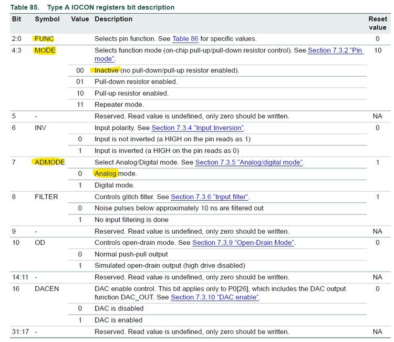Click the highlighted word Analog

[x=105, y=174]
